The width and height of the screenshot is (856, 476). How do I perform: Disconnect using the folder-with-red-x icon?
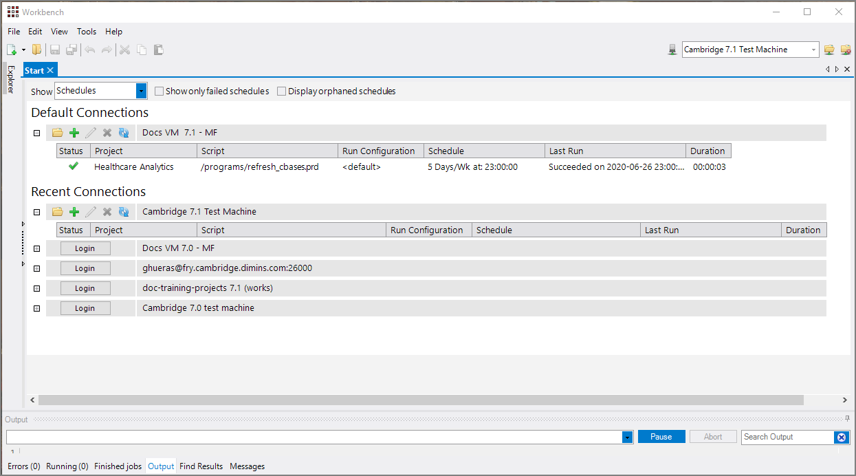coord(846,49)
